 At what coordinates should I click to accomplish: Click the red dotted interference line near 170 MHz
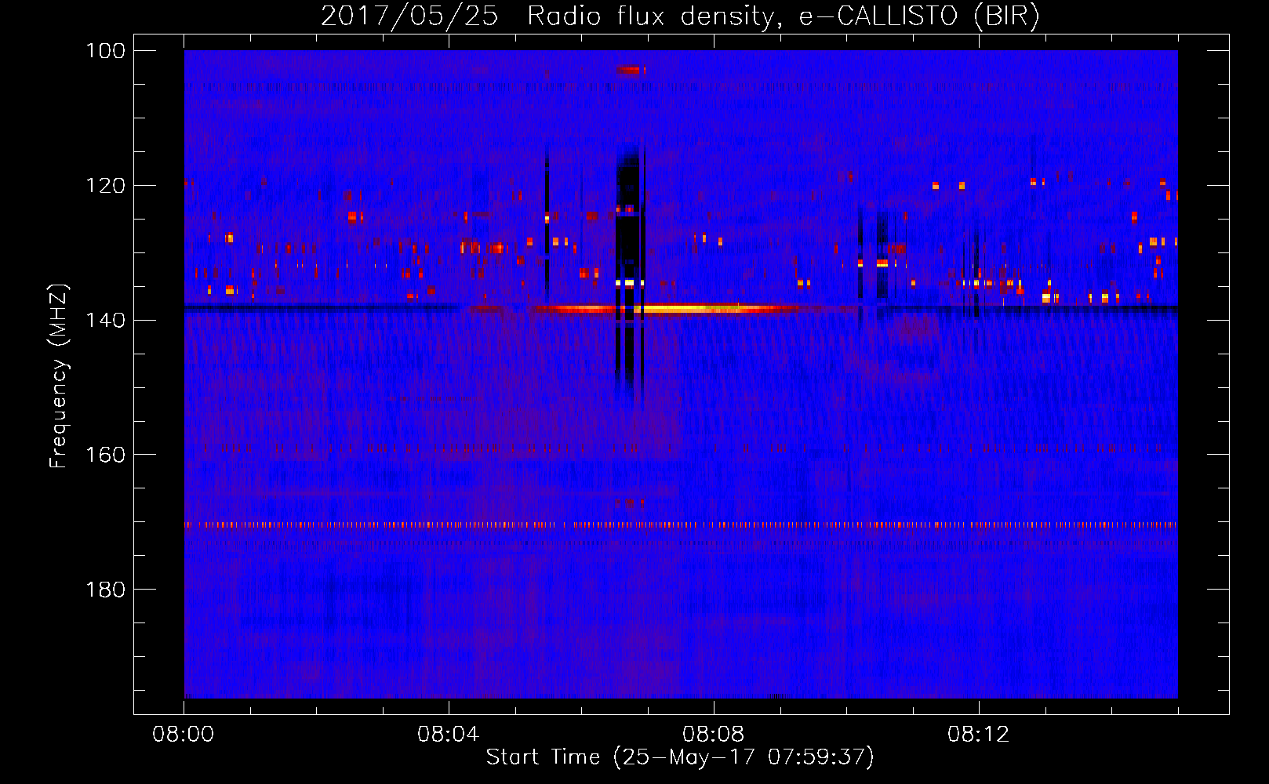click(681, 524)
